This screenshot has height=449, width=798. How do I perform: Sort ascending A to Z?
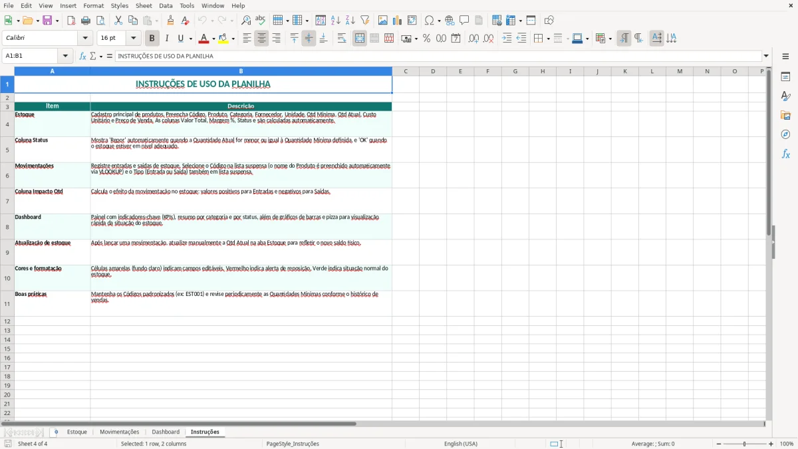point(336,21)
